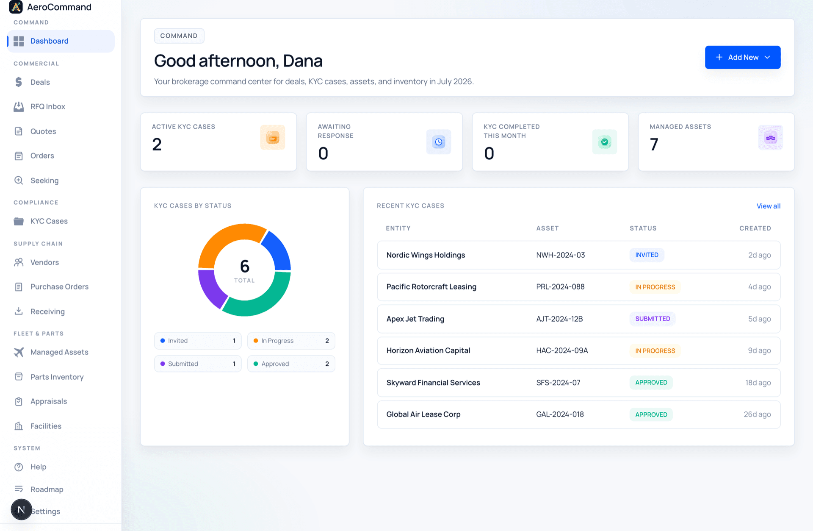
Task: Open the Global Air Lease Corp row
Action: coord(578,414)
